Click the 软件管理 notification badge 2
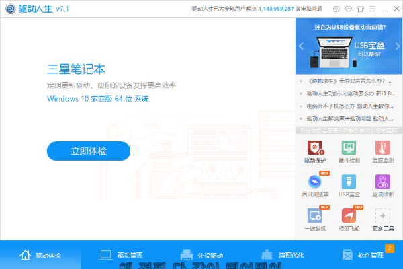The image size is (403, 269). click(x=390, y=248)
